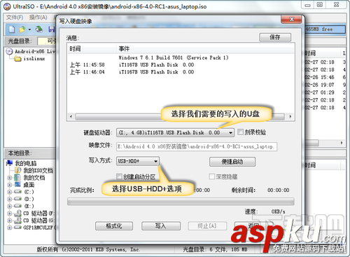This screenshot has width=350, height=257.
Task: Click the blue floppy Save toolbar icon
Action: [x=52, y=29]
